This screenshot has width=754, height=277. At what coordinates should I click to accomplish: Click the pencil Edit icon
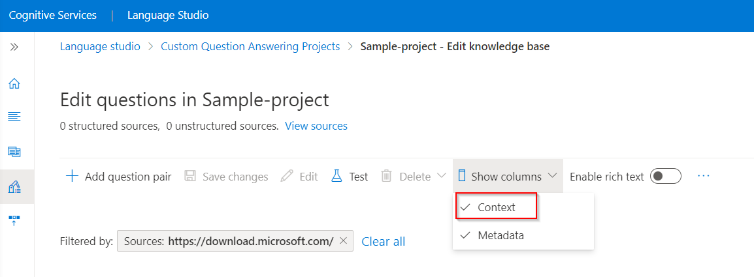tap(287, 176)
